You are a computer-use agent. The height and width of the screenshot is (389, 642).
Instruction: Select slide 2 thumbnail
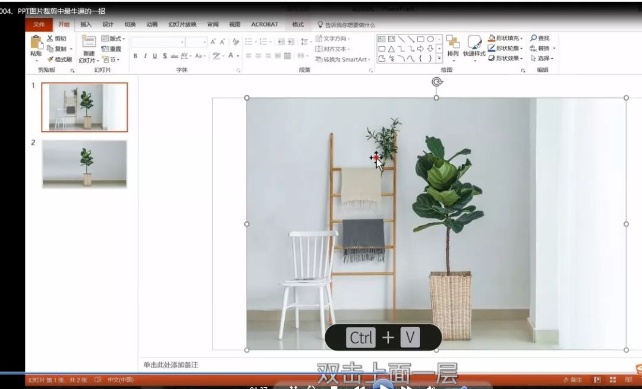pyautogui.click(x=84, y=163)
